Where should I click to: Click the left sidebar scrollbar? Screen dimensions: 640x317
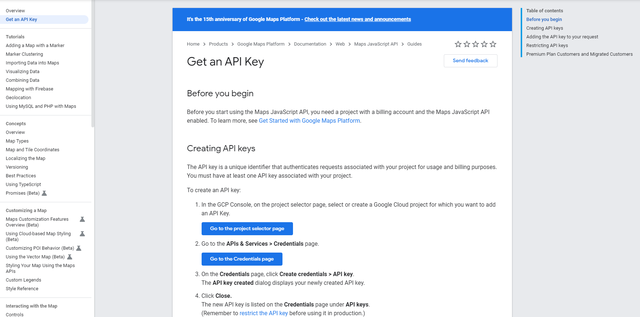tap(93, 72)
